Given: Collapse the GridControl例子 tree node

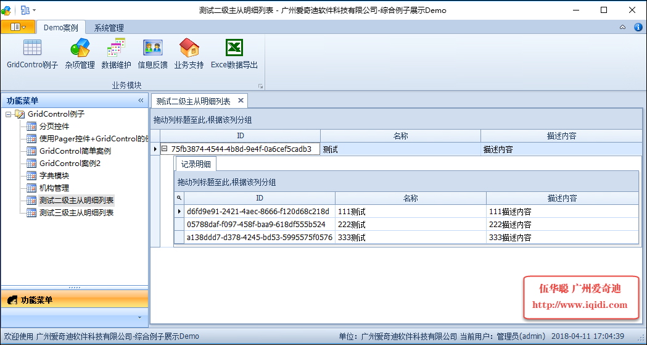Looking at the screenshot, I should pos(8,114).
